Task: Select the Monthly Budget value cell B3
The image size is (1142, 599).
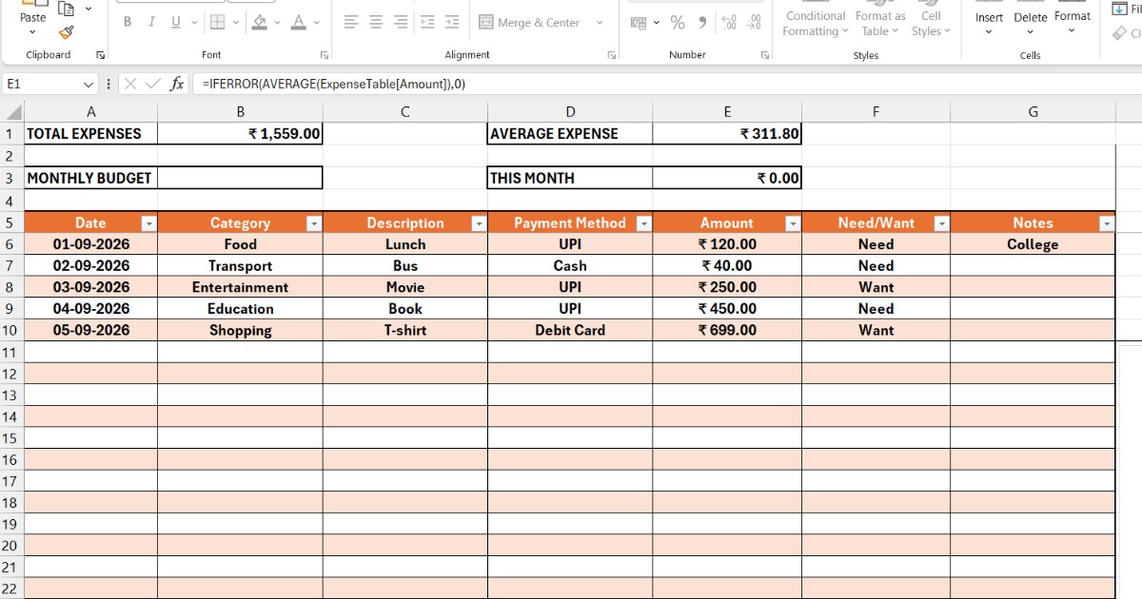Action: pyautogui.click(x=240, y=178)
